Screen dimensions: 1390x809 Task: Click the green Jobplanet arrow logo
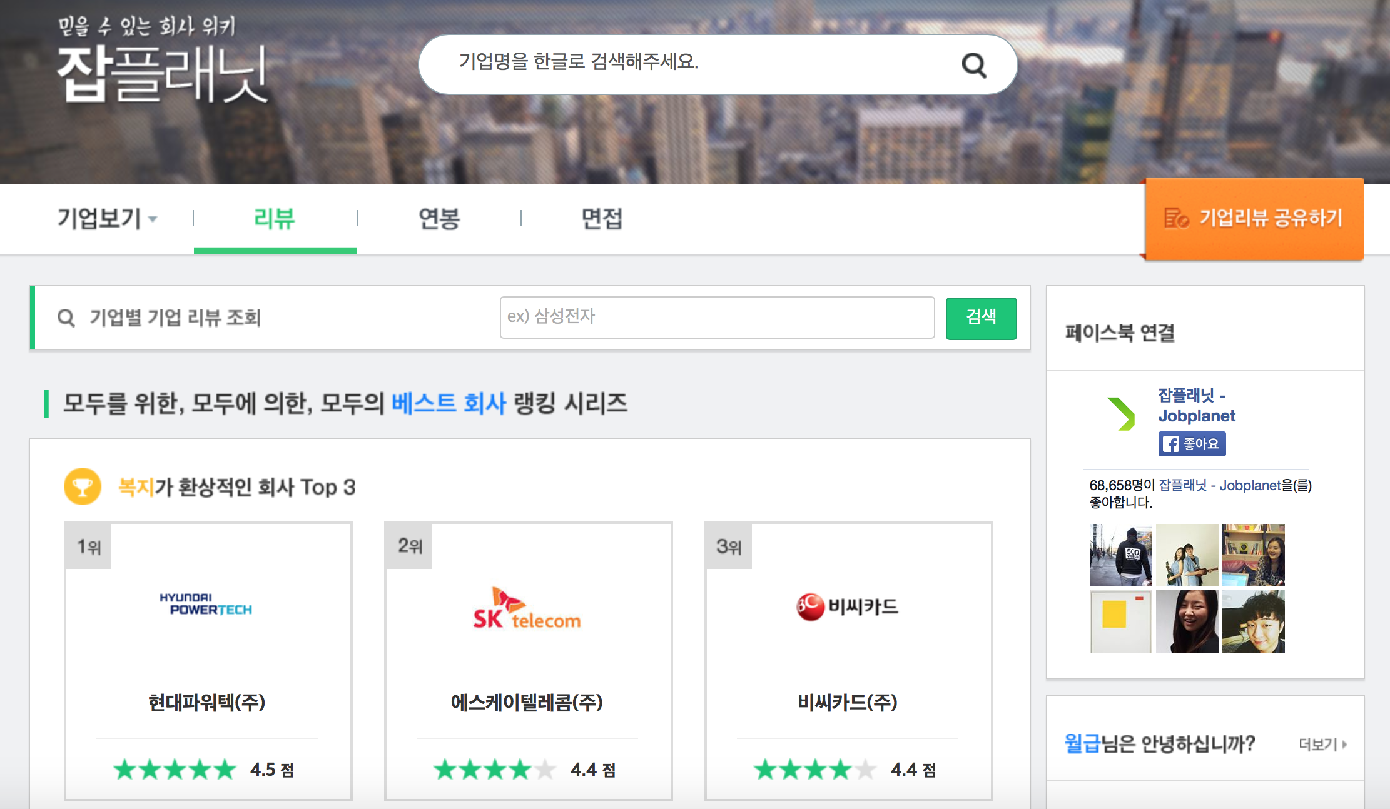coord(1120,414)
